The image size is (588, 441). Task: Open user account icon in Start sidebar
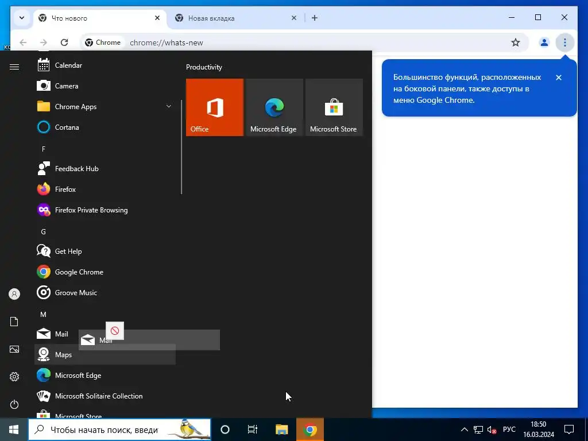pyautogui.click(x=14, y=294)
